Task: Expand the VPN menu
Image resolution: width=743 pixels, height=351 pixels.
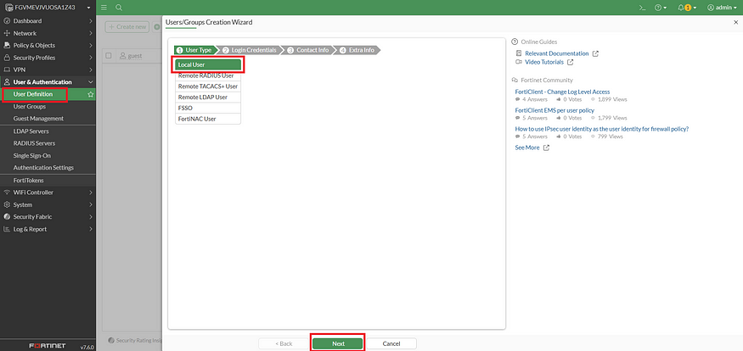Action: 48,70
